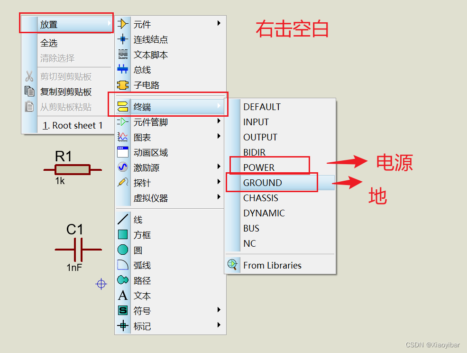Screen dimensions: 467x353
Task: Expand the 元件管脚 submenu arrow
Action: pyautogui.click(x=219, y=121)
